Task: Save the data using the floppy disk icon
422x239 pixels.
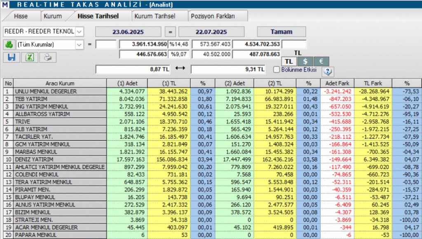Action: pos(11,57)
